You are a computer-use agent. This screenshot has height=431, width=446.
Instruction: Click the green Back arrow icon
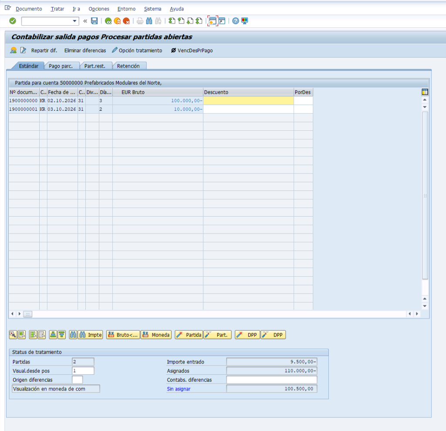(108, 21)
